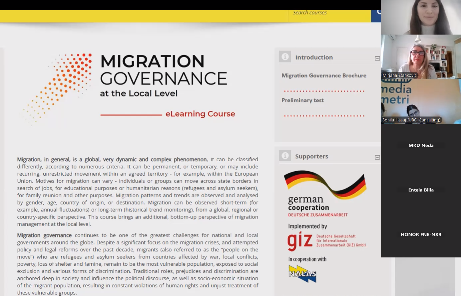Collapse the Introduction block
The width and height of the screenshot is (461, 296).
pos(377,59)
